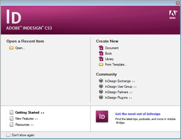
Task: Click the community icon beside InDesign Exchange
Action: coord(101,81)
